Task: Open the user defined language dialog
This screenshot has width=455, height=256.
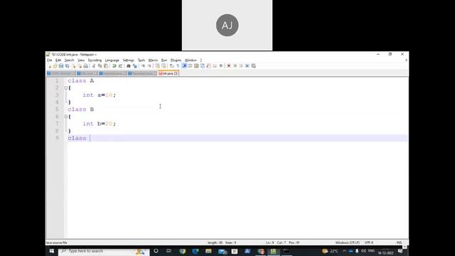Action: click(190, 66)
